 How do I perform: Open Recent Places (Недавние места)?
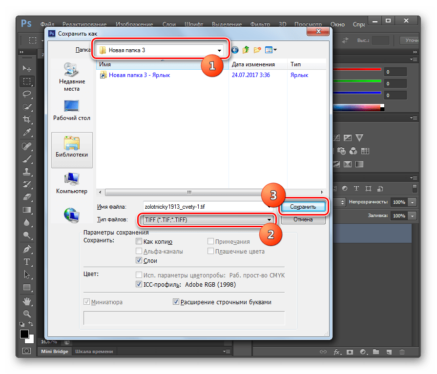[x=72, y=77]
